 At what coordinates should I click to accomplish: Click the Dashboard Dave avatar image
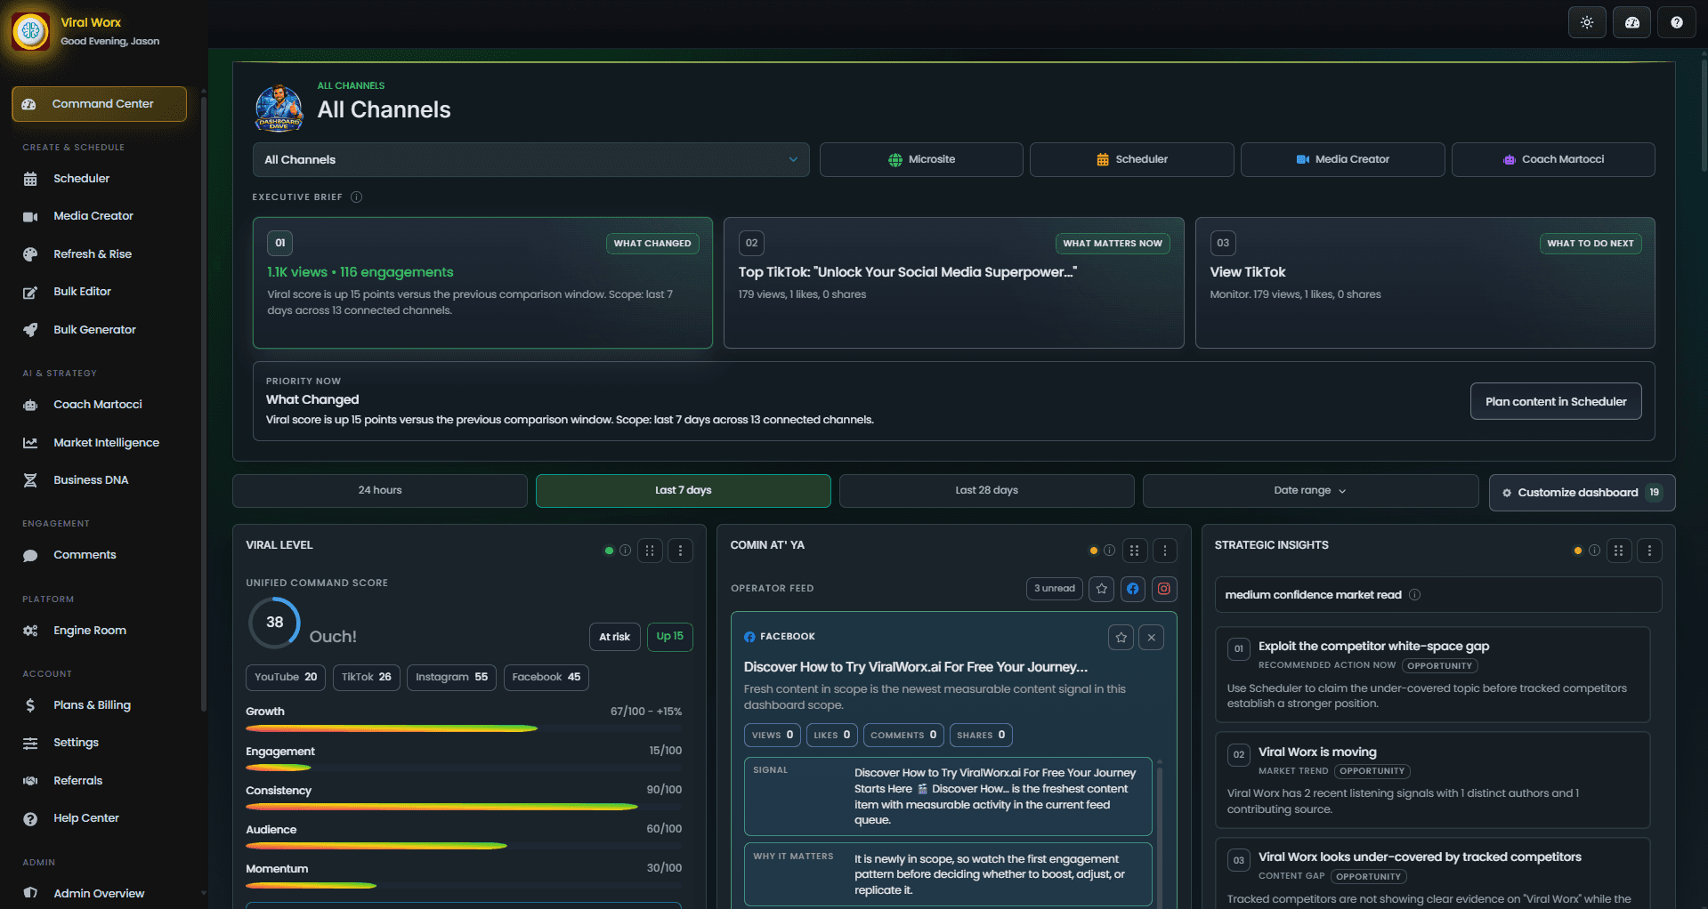coord(279,109)
